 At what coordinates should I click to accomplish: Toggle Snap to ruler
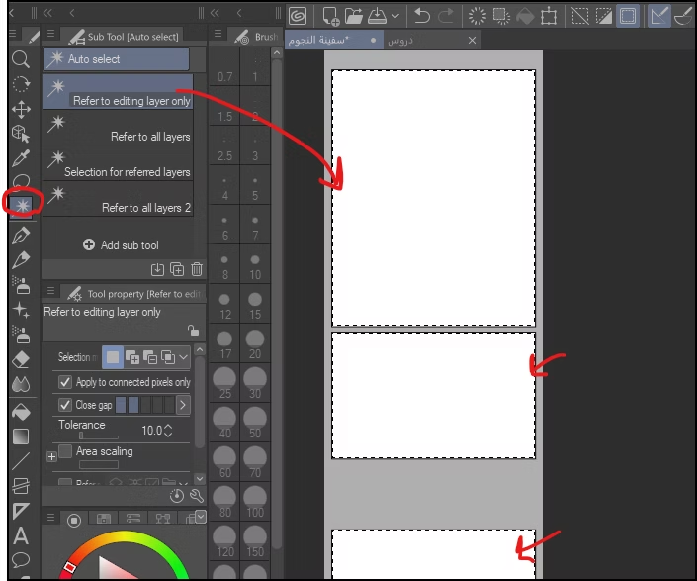point(658,17)
